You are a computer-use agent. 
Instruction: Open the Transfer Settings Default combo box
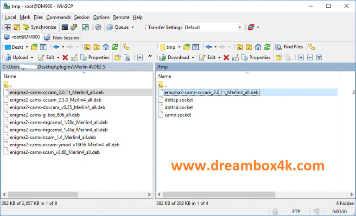coord(213,27)
